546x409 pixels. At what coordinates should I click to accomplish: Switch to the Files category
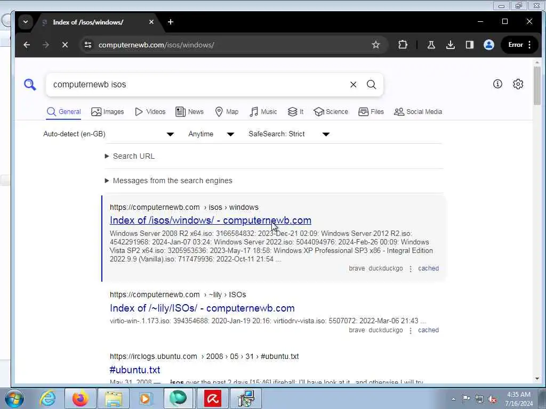point(371,112)
